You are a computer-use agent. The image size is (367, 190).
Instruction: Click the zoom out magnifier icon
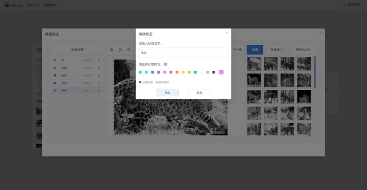pos(129,50)
